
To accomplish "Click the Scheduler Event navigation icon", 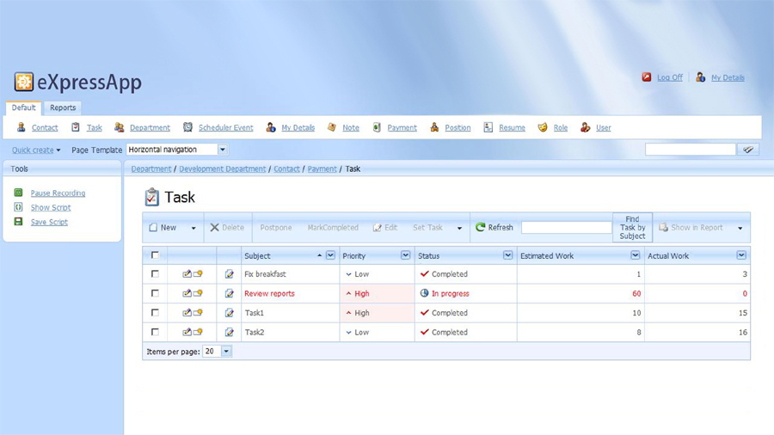I will [187, 127].
